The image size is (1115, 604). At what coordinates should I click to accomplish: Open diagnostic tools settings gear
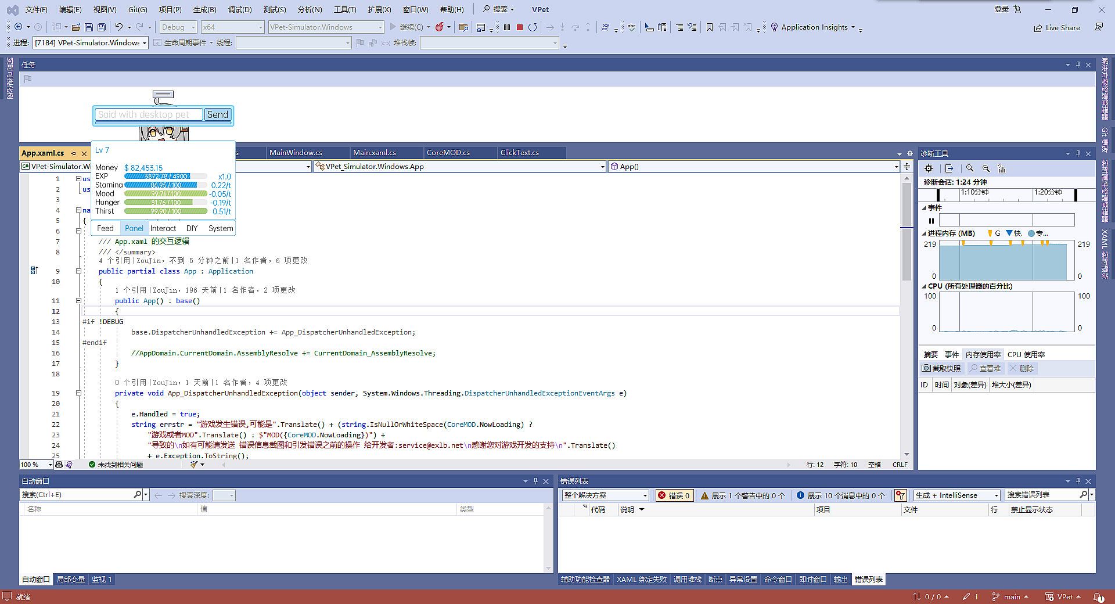click(929, 168)
